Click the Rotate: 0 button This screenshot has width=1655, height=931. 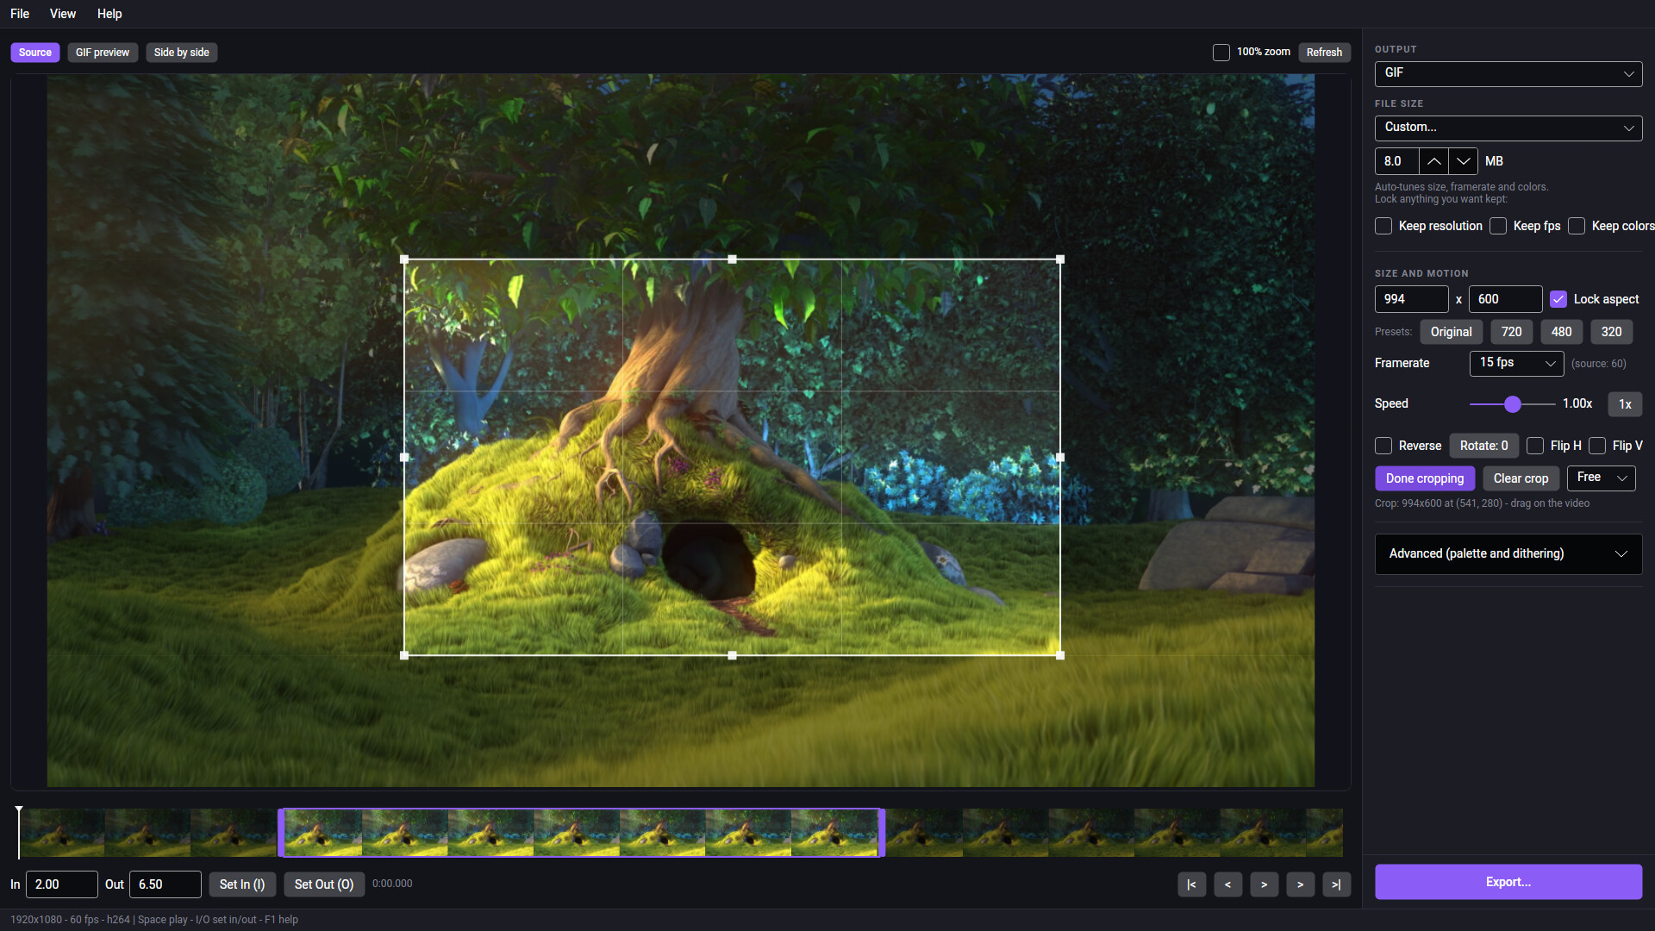pos(1483,446)
